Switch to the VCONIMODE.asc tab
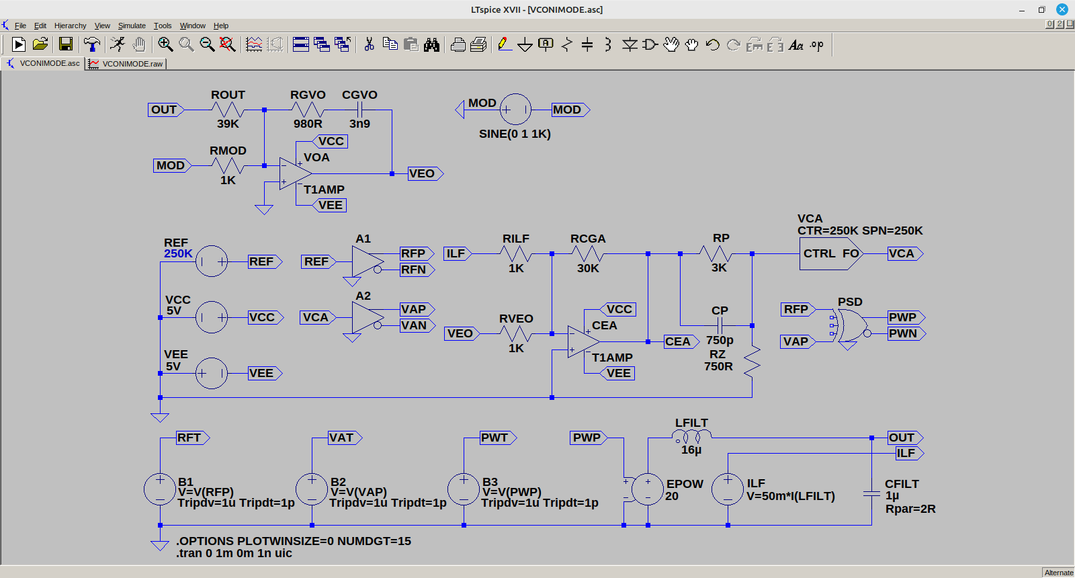The width and height of the screenshot is (1075, 578). 43,63
